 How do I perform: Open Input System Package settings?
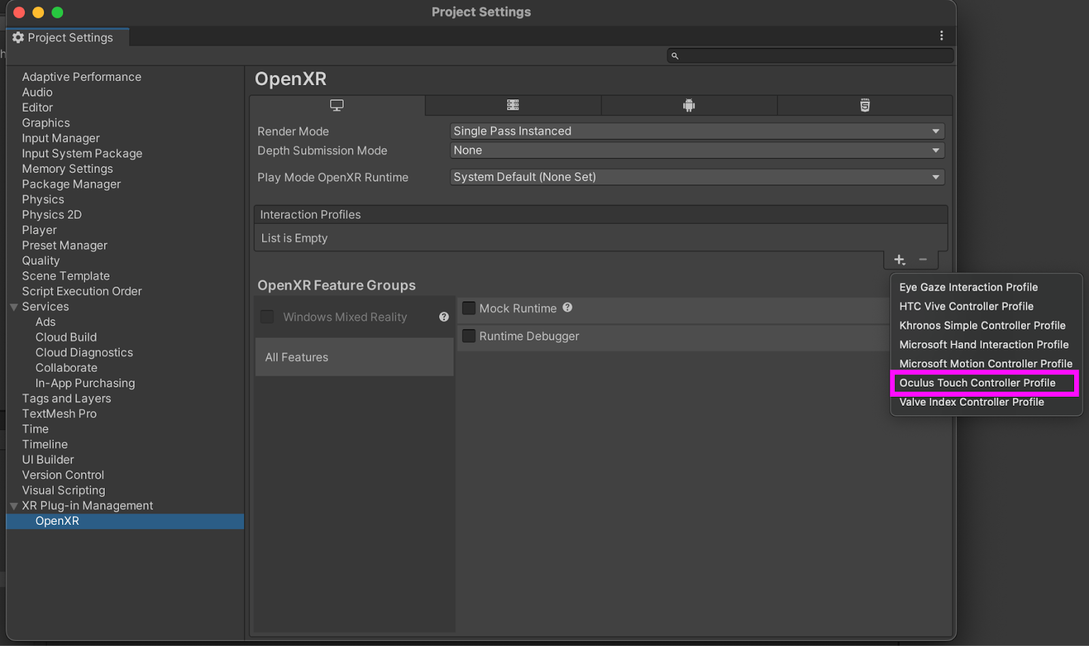point(82,154)
